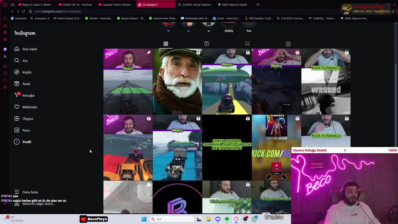Image resolution: width=398 pixels, height=224 pixels.
Task: Open the blue water truck reel
Action: pos(177,147)
